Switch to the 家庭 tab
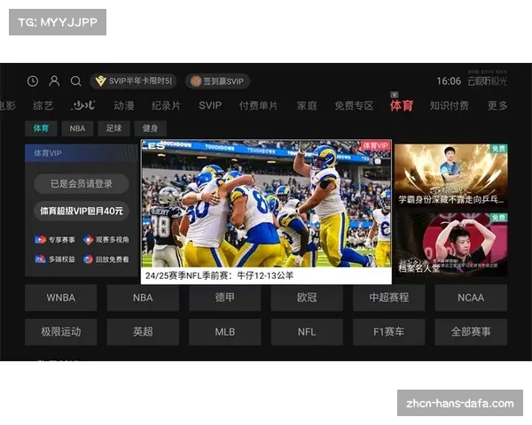The image size is (532, 425). (x=307, y=105)
